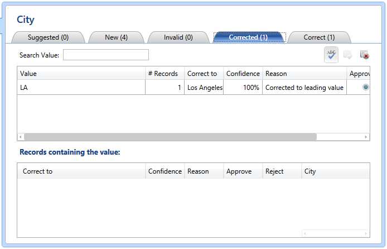Click the upper grid's Confidence column header

243,74
